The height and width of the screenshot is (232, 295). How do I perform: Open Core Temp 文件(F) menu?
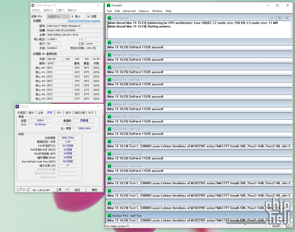click(x=36, y=10)
